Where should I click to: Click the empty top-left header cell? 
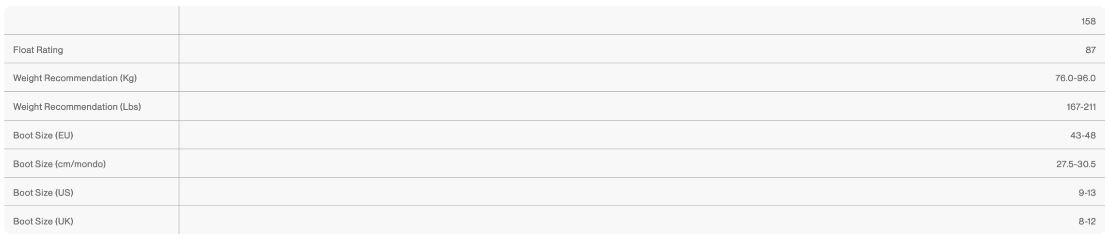[91, 20]
